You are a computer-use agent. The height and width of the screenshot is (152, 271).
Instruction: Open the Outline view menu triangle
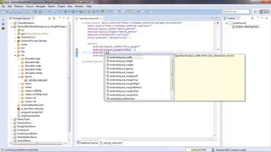click(x=258, y=18)
